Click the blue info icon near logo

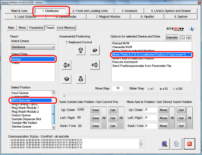(x=192, y=29)
